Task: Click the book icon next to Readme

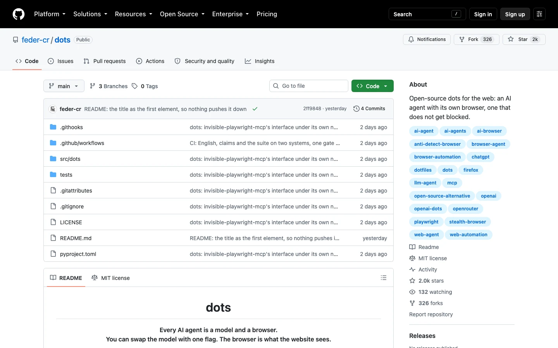Action: (412, 247)
